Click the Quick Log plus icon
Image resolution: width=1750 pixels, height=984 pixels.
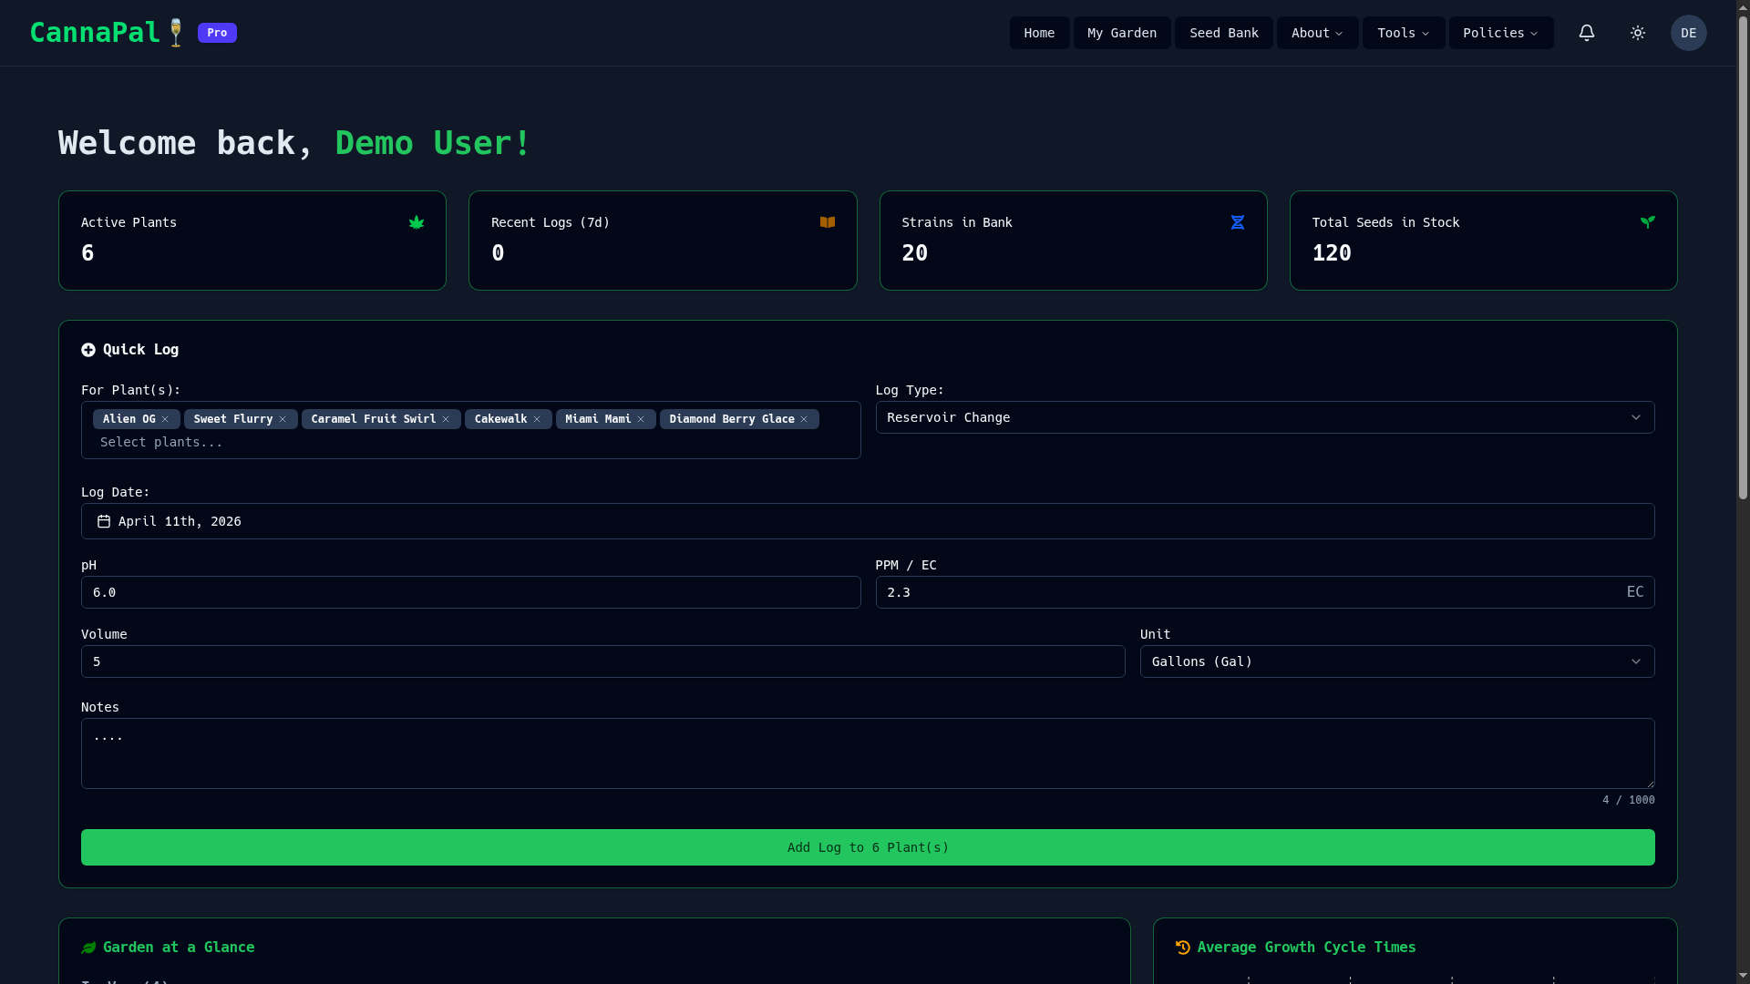88,350
